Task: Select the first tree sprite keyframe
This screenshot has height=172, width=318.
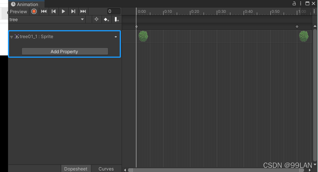Action: pos(143,37)
